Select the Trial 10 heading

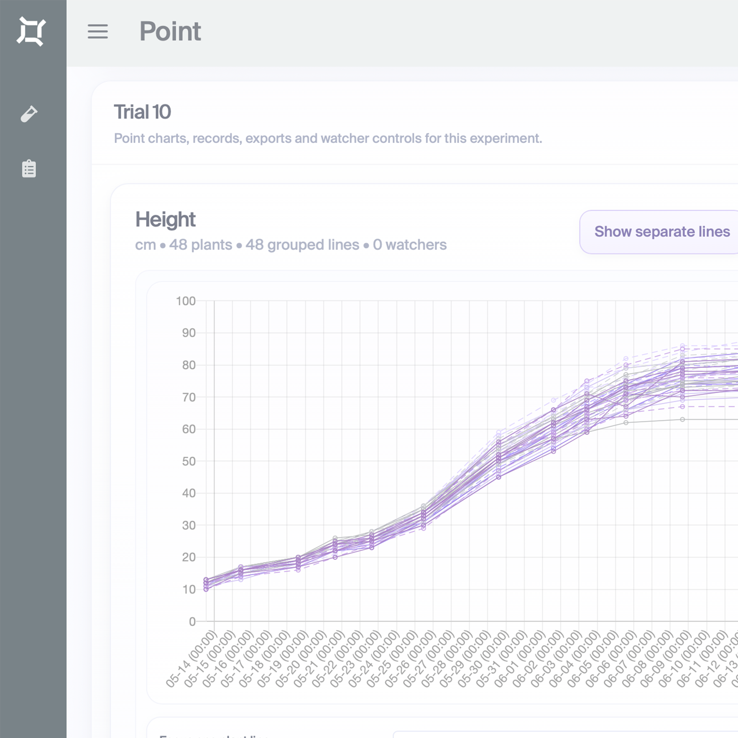point(142,112)
